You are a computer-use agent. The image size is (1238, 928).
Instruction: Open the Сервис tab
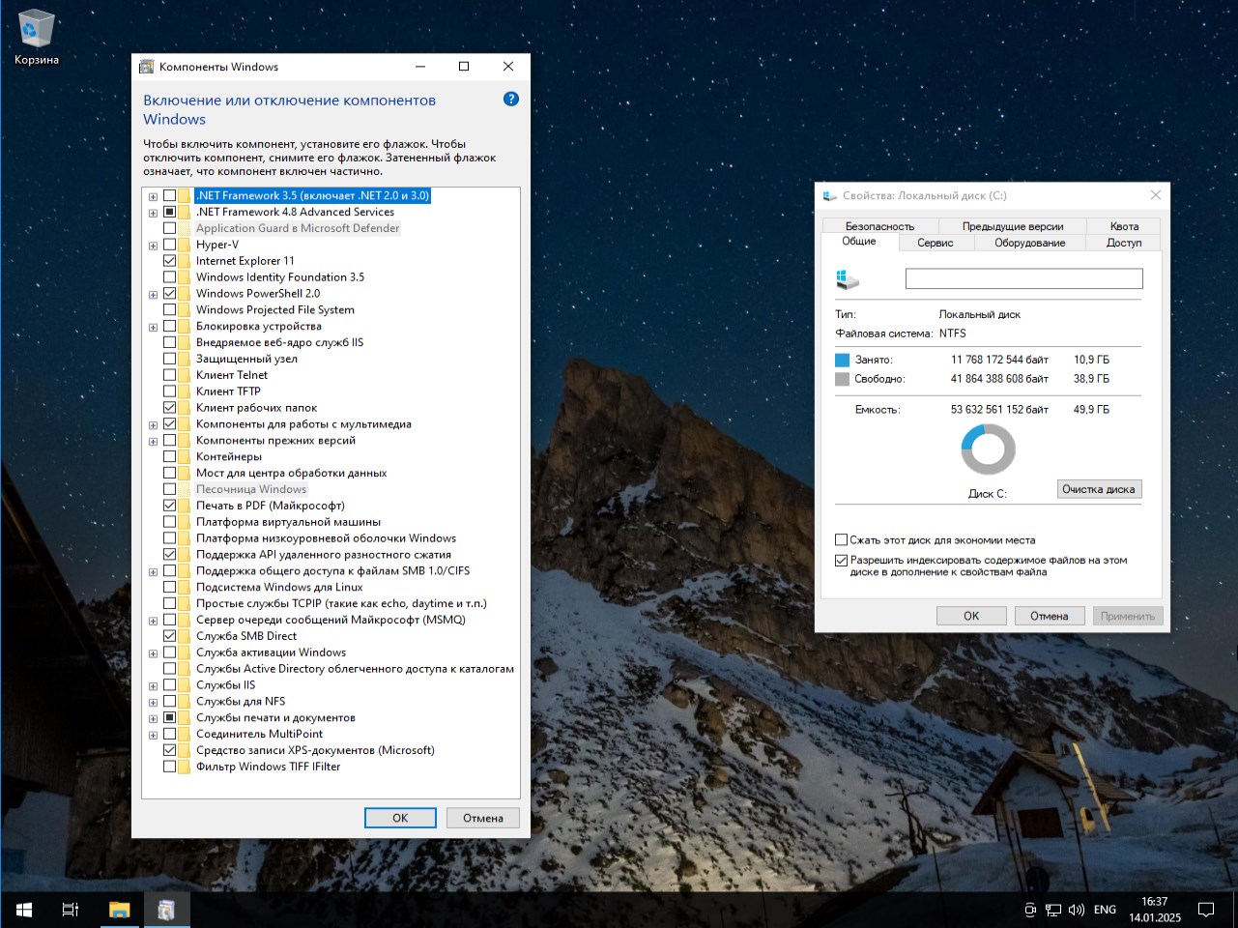(935, 243)
